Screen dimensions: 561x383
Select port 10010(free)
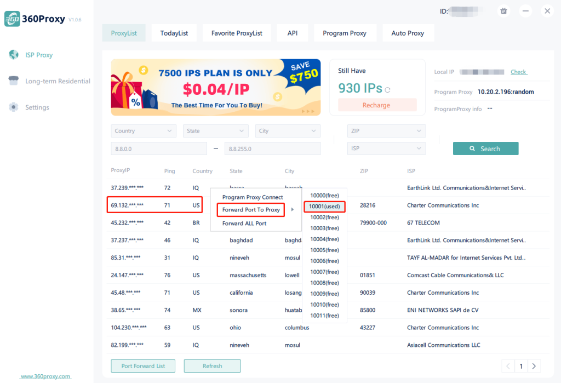pyautogui.click(x=324, y=305)
